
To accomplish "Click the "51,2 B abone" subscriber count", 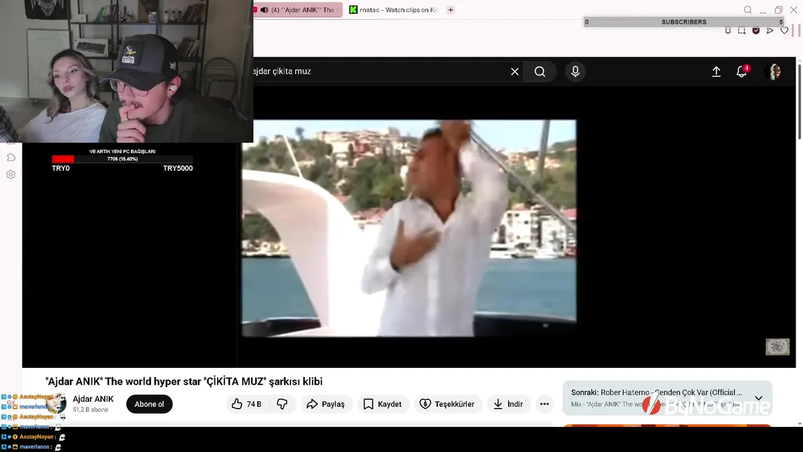I will [x=90, y=410].
